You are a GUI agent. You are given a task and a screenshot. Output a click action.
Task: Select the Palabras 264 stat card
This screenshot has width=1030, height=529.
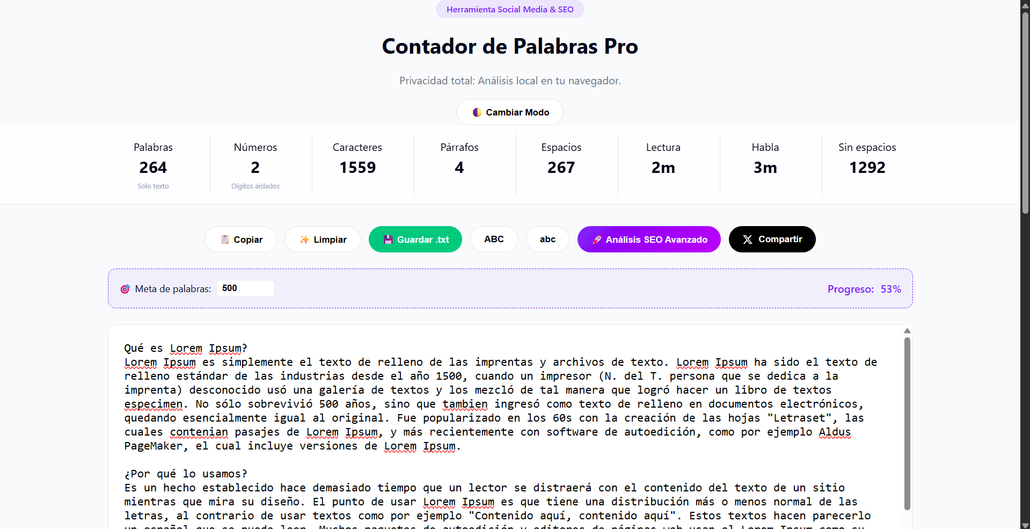tap(153, 165)
